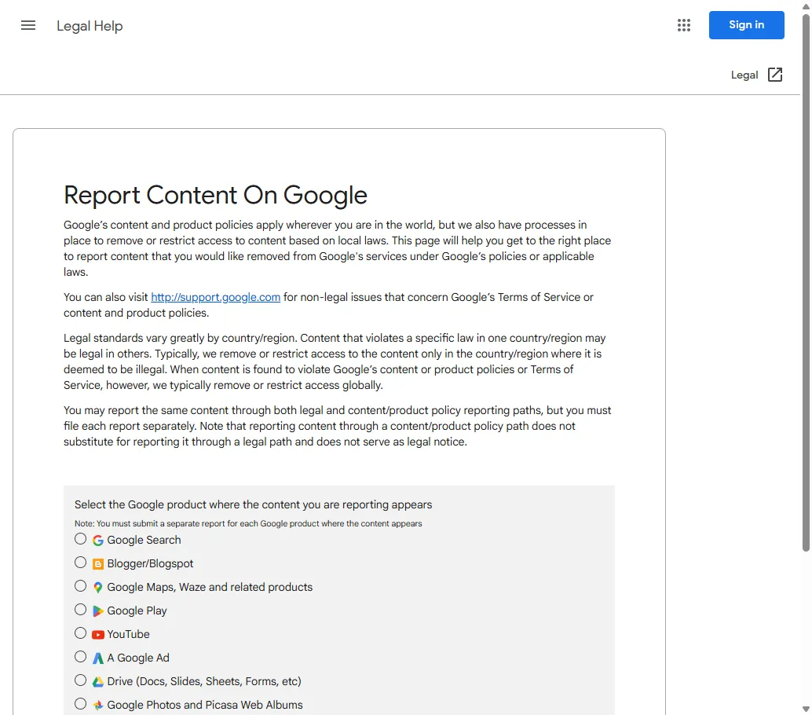Select Blogger/Blogspot as the product
Screen dimensions: 812x715
coord(80,563)
